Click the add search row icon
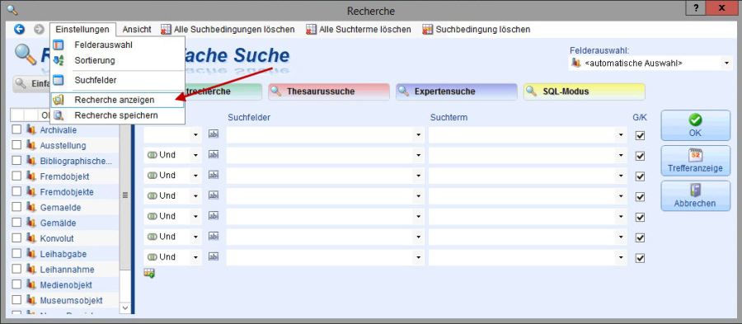742x324 pixels. pyautogui.click(x=149, y=273)
